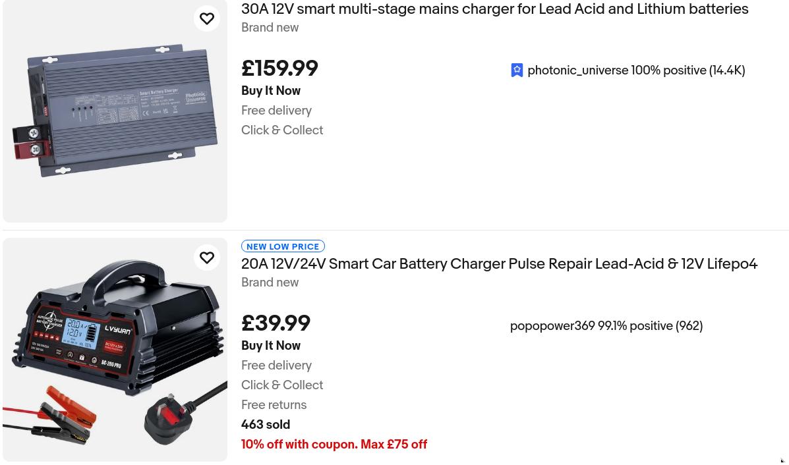Click the grey Photonic Universe charger image
The image size is (789, 465).
coord(115,111)
